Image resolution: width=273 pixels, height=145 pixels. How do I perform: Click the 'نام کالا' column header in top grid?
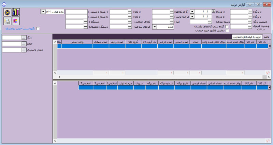click(250, 42)
